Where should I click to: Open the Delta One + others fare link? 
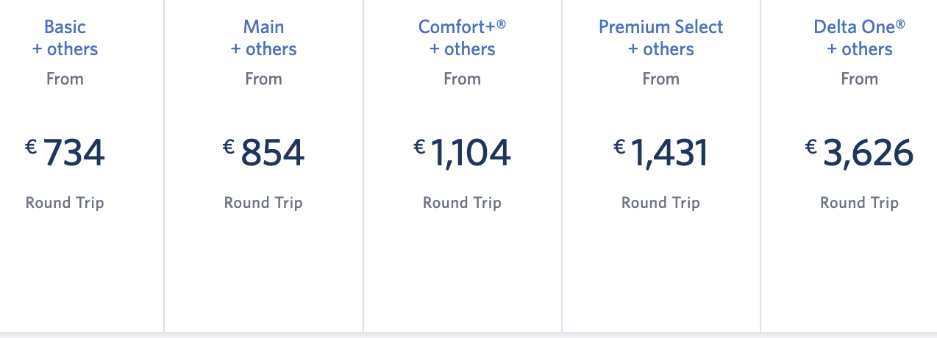click(859, 38)
